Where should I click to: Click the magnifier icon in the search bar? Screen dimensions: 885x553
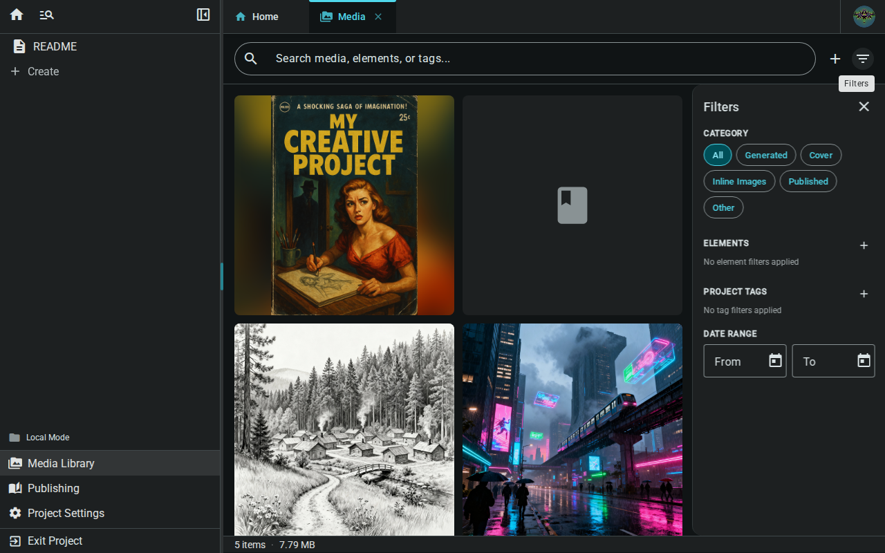coord(251,59)
